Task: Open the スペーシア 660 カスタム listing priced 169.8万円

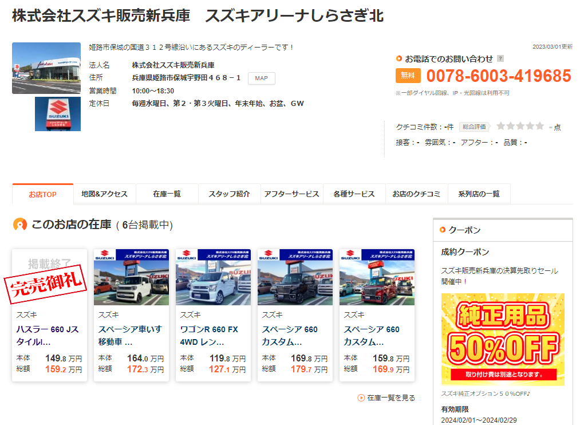Action: tap(290, 336)
